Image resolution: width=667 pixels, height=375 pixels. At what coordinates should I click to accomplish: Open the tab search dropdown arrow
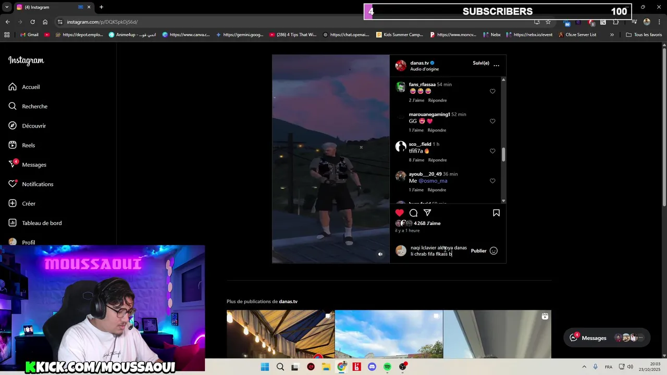point(6,7)
